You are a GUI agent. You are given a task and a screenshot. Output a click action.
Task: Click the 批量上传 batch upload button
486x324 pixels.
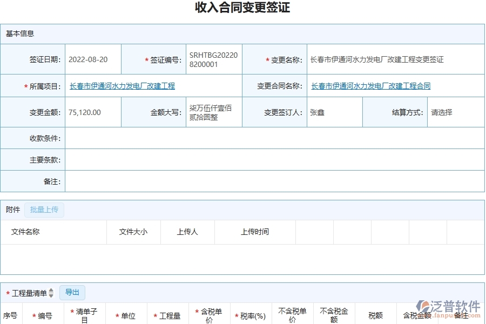coord(44,210)
